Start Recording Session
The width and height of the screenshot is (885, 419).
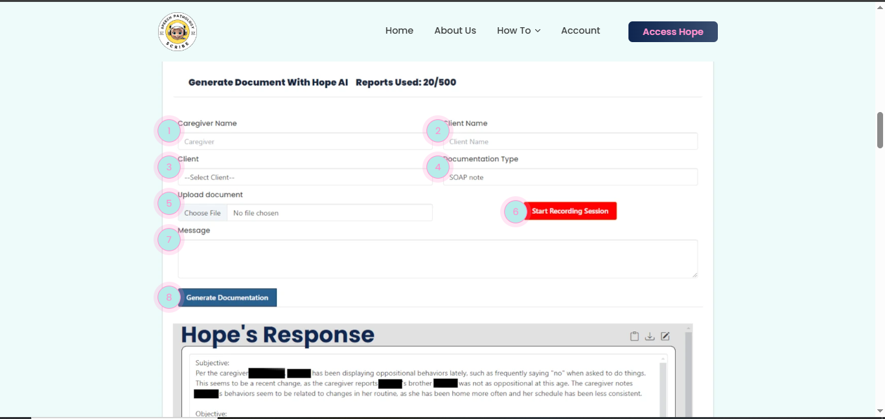pos(570,211)
